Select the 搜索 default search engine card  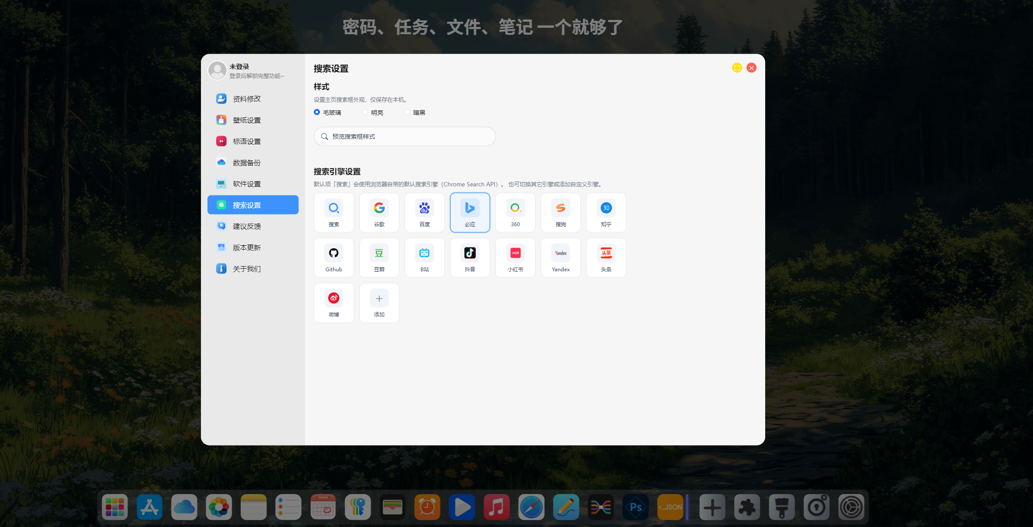coord(334,212)
